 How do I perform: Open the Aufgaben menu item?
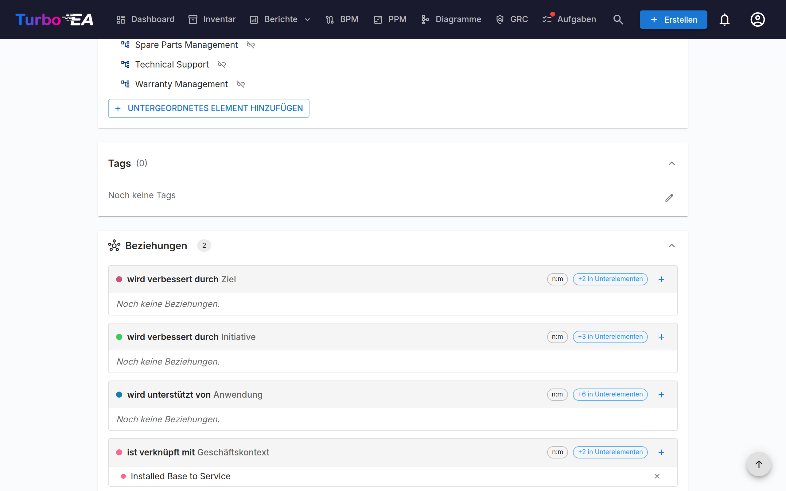tap(569, 19)
